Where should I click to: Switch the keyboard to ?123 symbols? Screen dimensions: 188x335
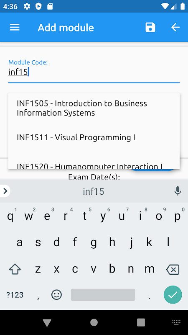pos(15,295)
